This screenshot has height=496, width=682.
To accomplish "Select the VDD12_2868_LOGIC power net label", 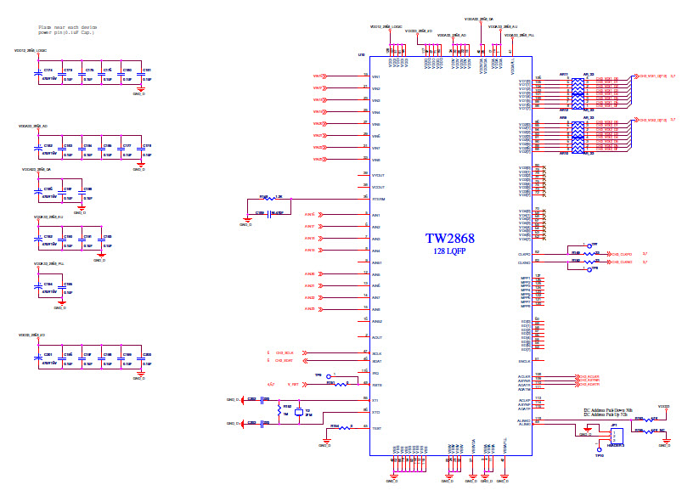I will tap(30, 50).
